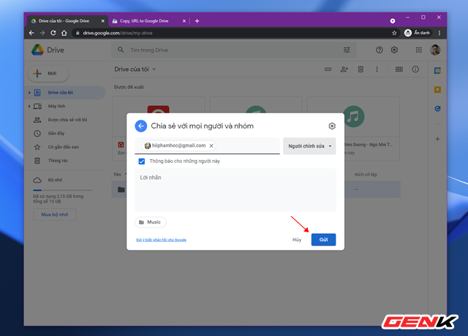Image resolution: width=468 pixels, height=336 pixels.
Task: Click the 'Ẩn danh' incognito indicator
Action: click(x=418, y=33)
